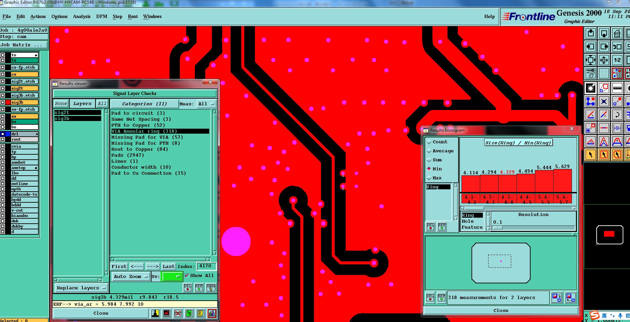Select the Min radio option

click(x=434, y=169)
